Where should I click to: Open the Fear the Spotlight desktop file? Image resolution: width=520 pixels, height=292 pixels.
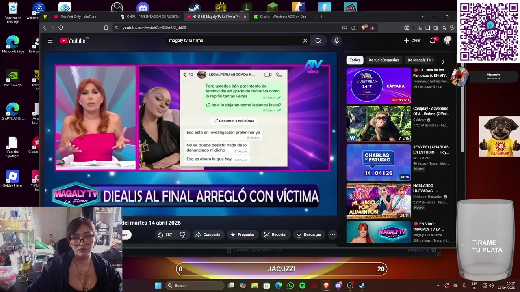point(13,147)
